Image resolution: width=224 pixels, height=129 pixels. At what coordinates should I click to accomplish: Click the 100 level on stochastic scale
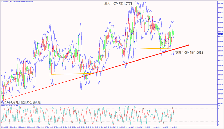click(x=219, y=105)
